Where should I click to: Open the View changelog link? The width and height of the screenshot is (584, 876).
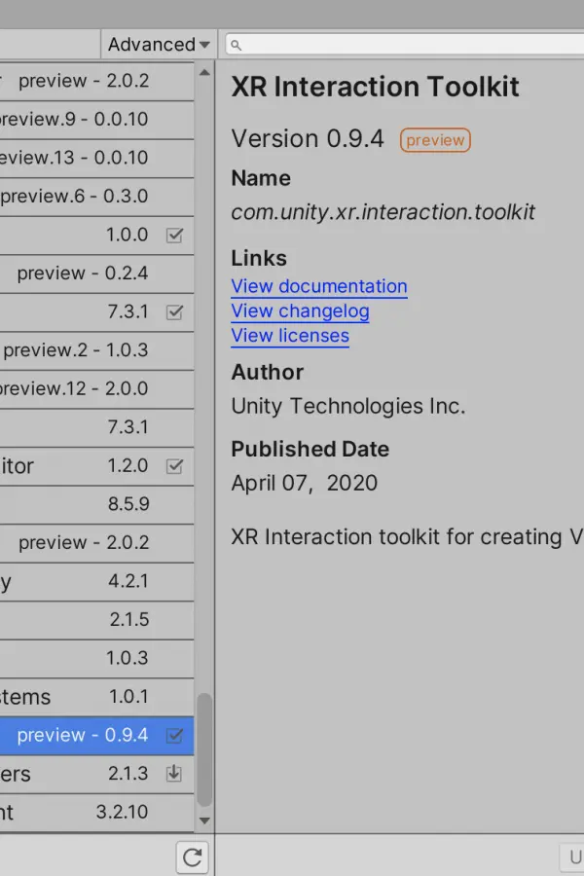(x=300, y=311)
